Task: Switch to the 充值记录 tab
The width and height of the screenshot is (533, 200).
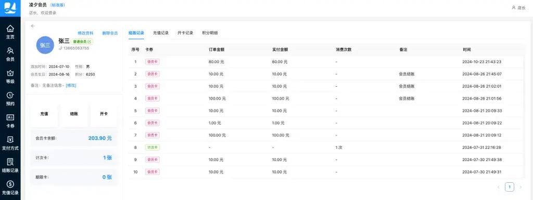Action: [161, 33]
